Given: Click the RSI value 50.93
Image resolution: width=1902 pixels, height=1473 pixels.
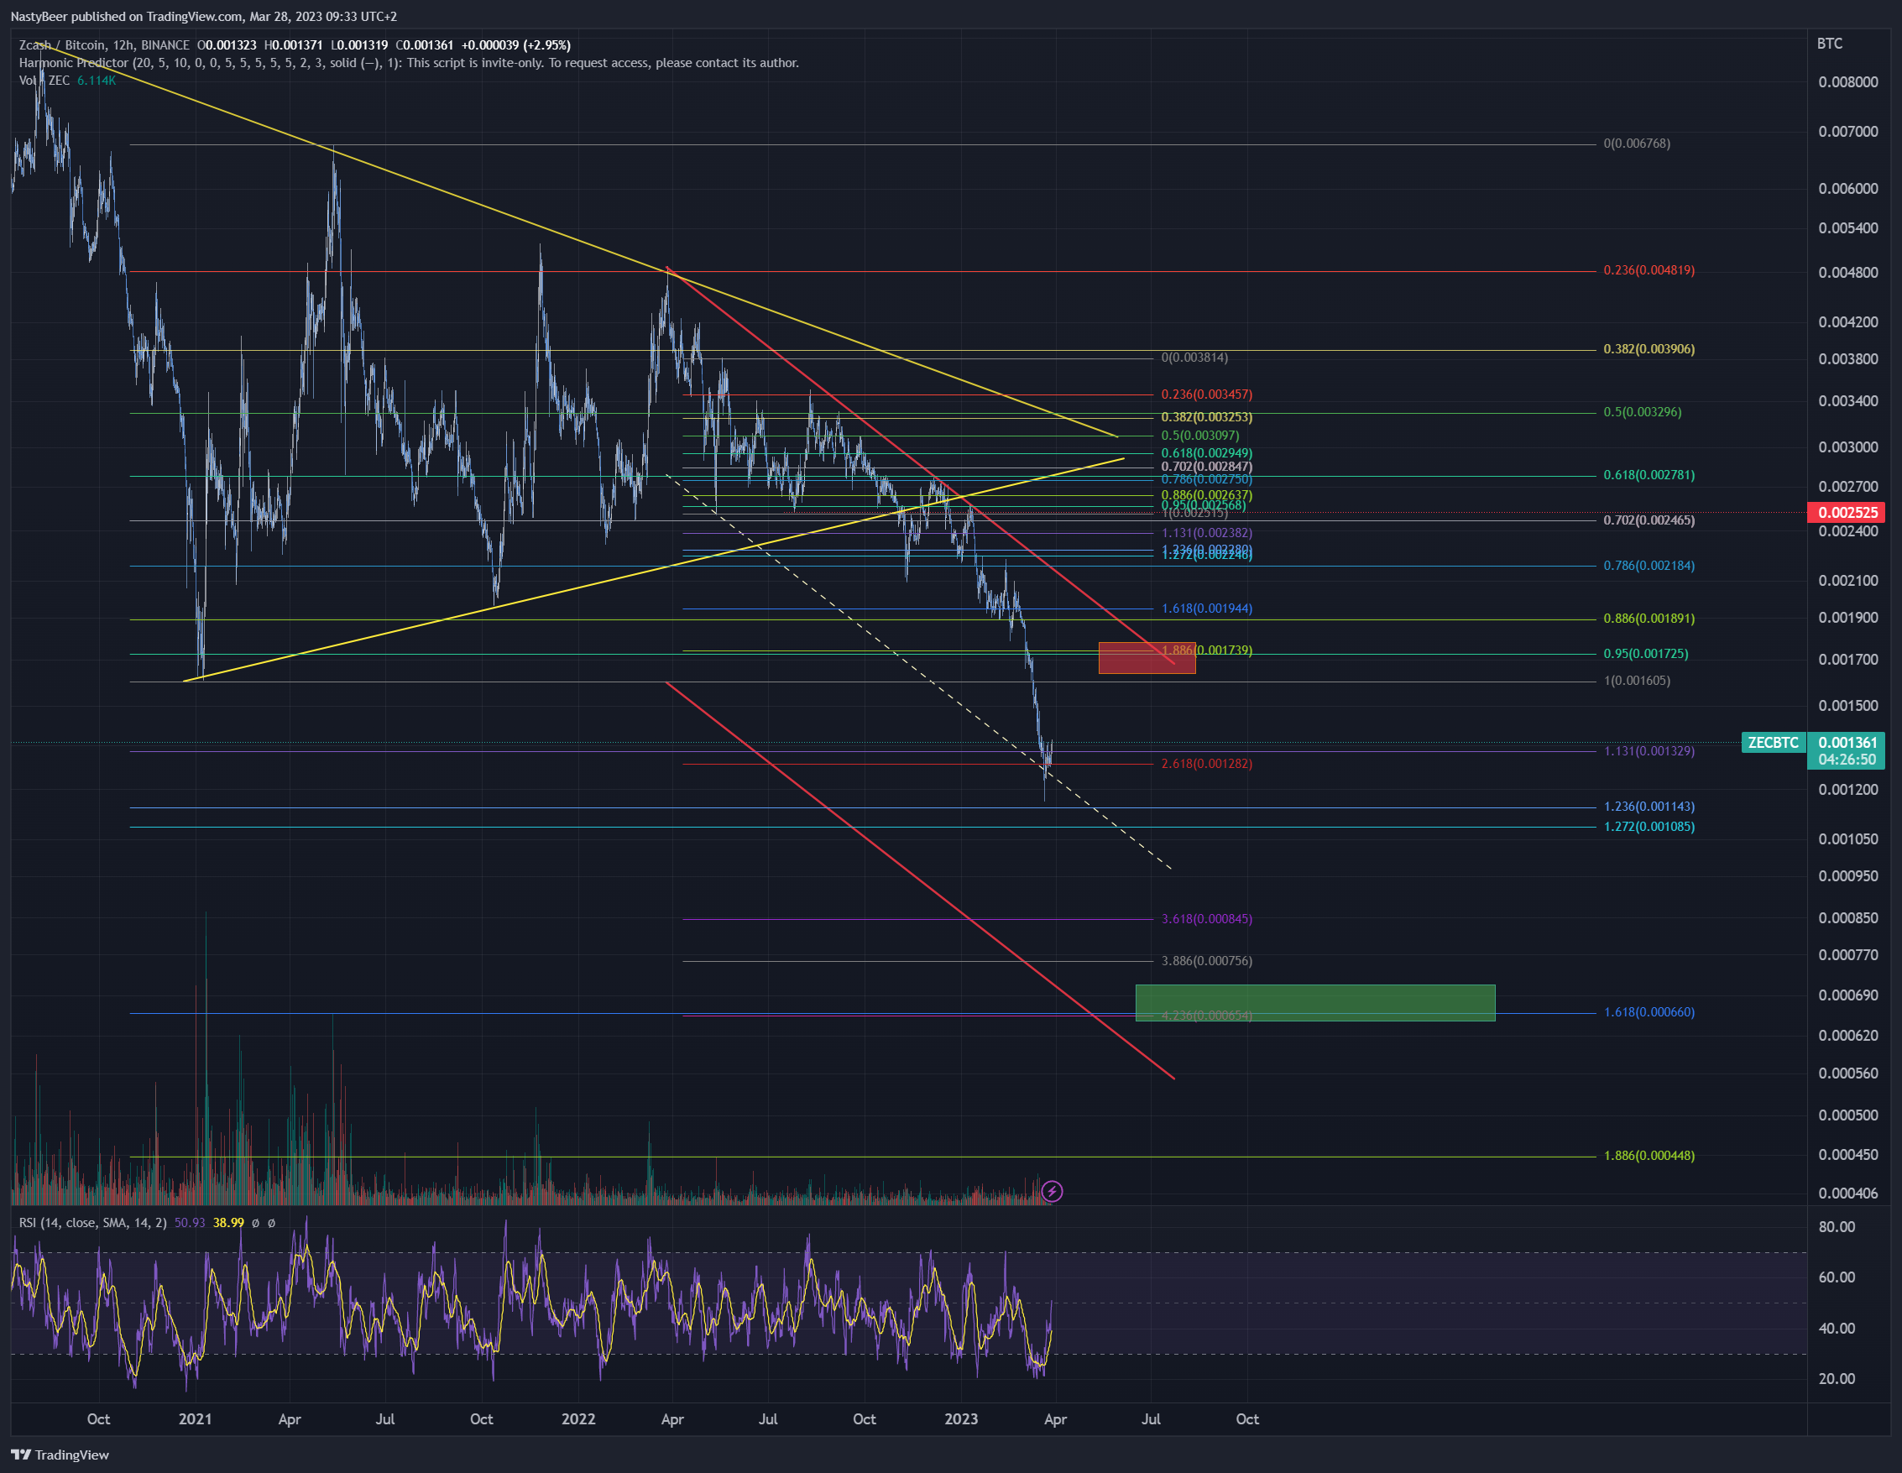Looking at the screenshot, I should (x=190, y=1223).
